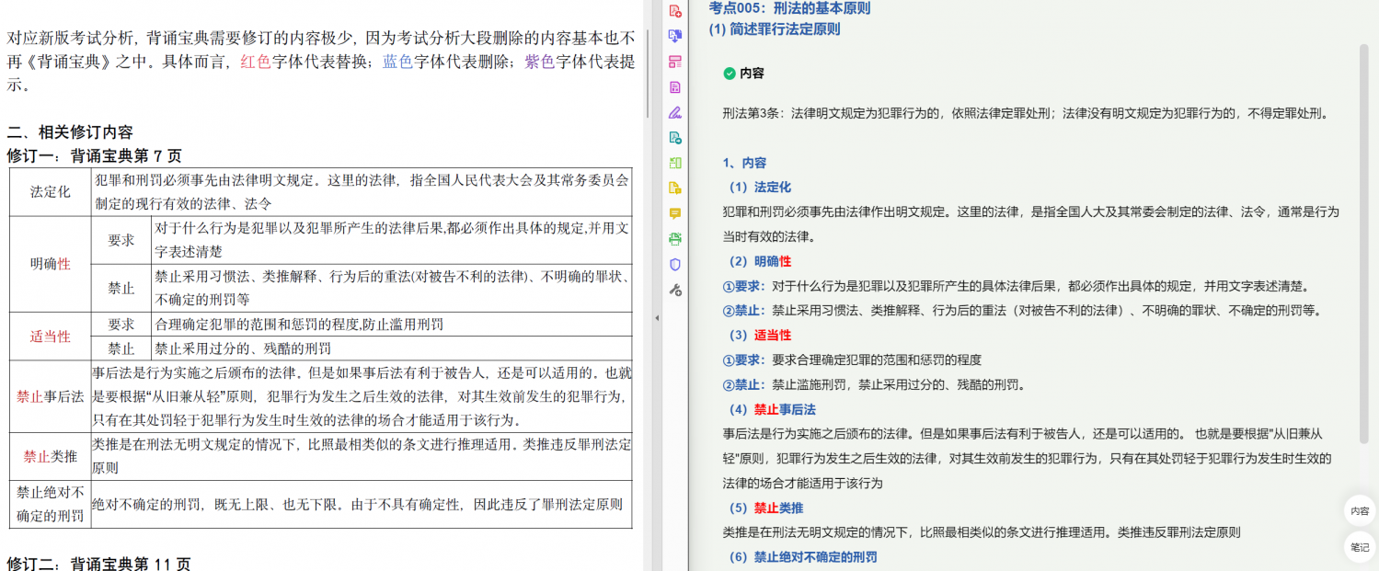Open the red Create PDF tool
This screenshot has height=571, width=1379.
pos(675,11)
